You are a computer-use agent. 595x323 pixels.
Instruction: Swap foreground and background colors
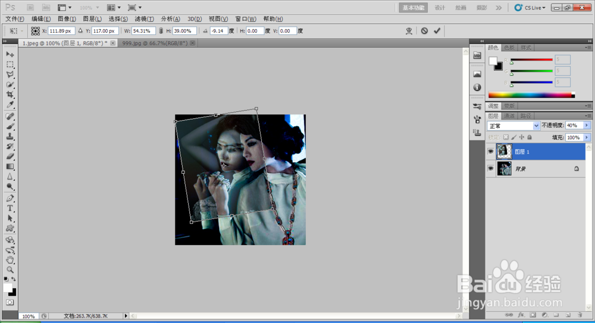(14, 279)
